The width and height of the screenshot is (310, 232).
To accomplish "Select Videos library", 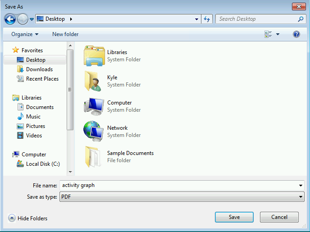I will click(34, 136).
